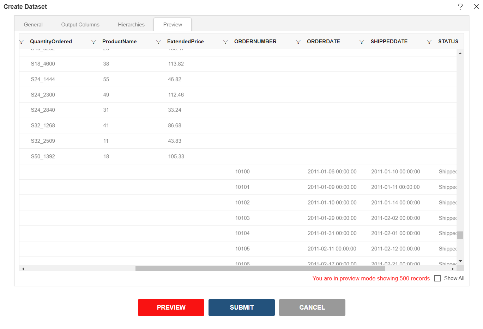Select order number 10102

click(242, 203)
